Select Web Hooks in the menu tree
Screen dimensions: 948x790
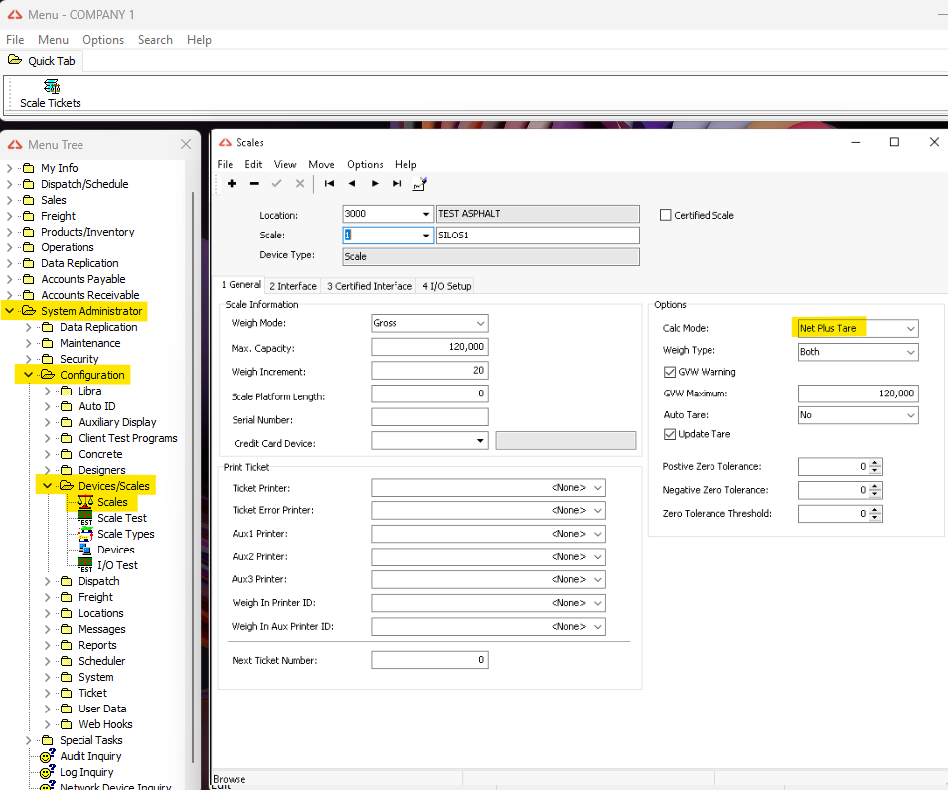tap(105, 724)
